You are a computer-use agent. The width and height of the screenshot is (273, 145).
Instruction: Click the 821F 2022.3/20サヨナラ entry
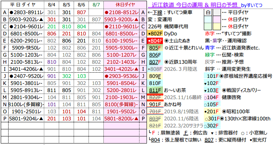[x=176, y=126]
